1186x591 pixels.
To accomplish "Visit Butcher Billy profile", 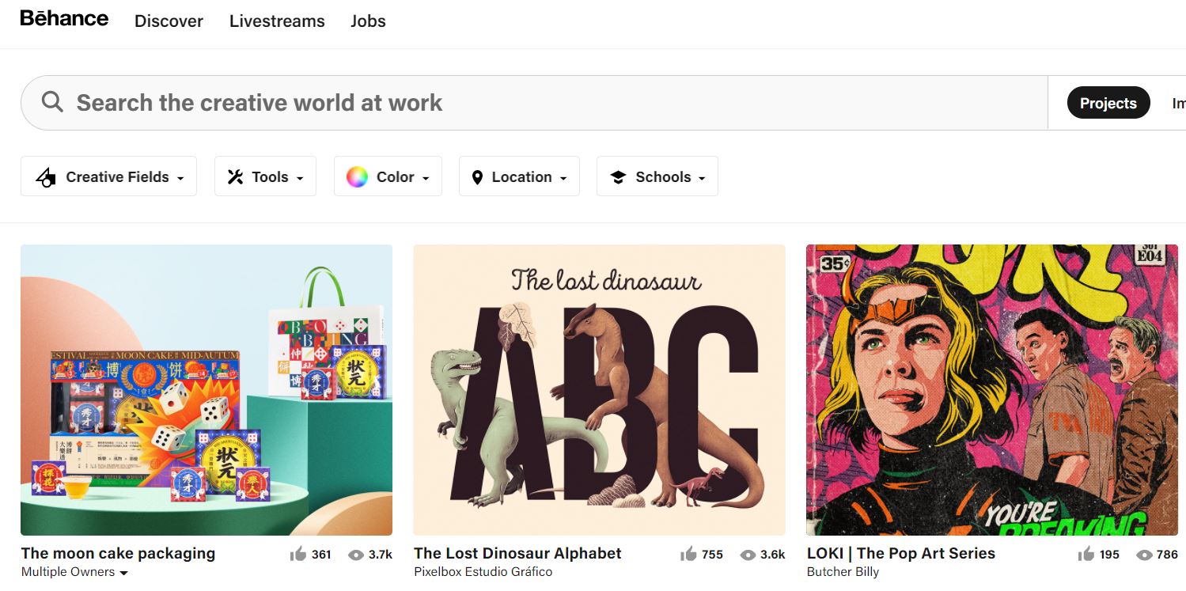I will (x=843, y=571).
